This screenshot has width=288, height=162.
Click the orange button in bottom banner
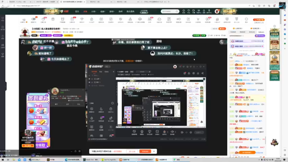(x=145, y=151)
